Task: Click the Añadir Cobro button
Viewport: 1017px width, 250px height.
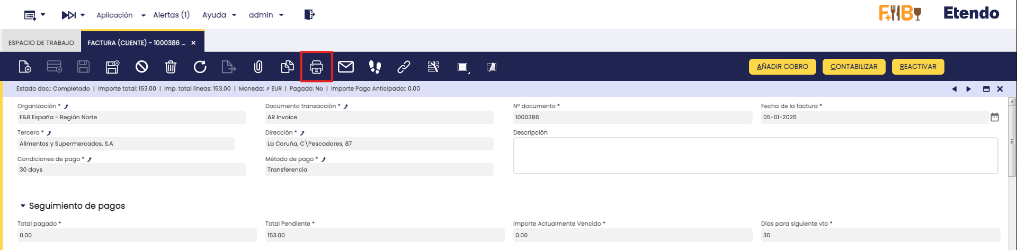Action: [782, 67]
